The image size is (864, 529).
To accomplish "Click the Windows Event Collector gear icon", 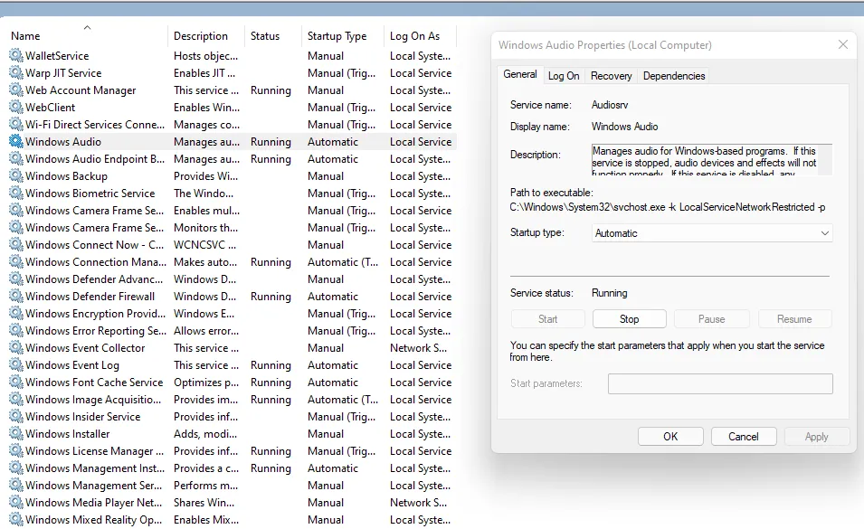I will [x=16, y=348].
